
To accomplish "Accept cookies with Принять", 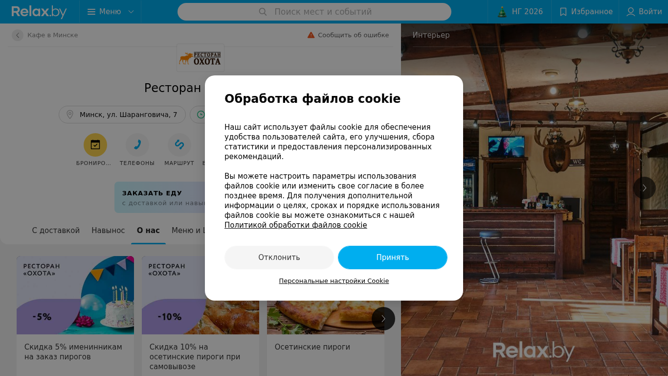I will click(x=393, y=258).
